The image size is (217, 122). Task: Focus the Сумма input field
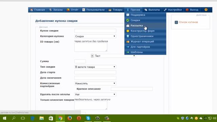(80, 61)
